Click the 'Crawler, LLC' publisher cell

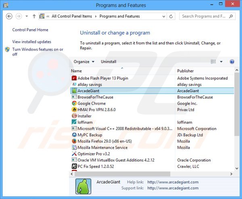[x=188, y=166]
